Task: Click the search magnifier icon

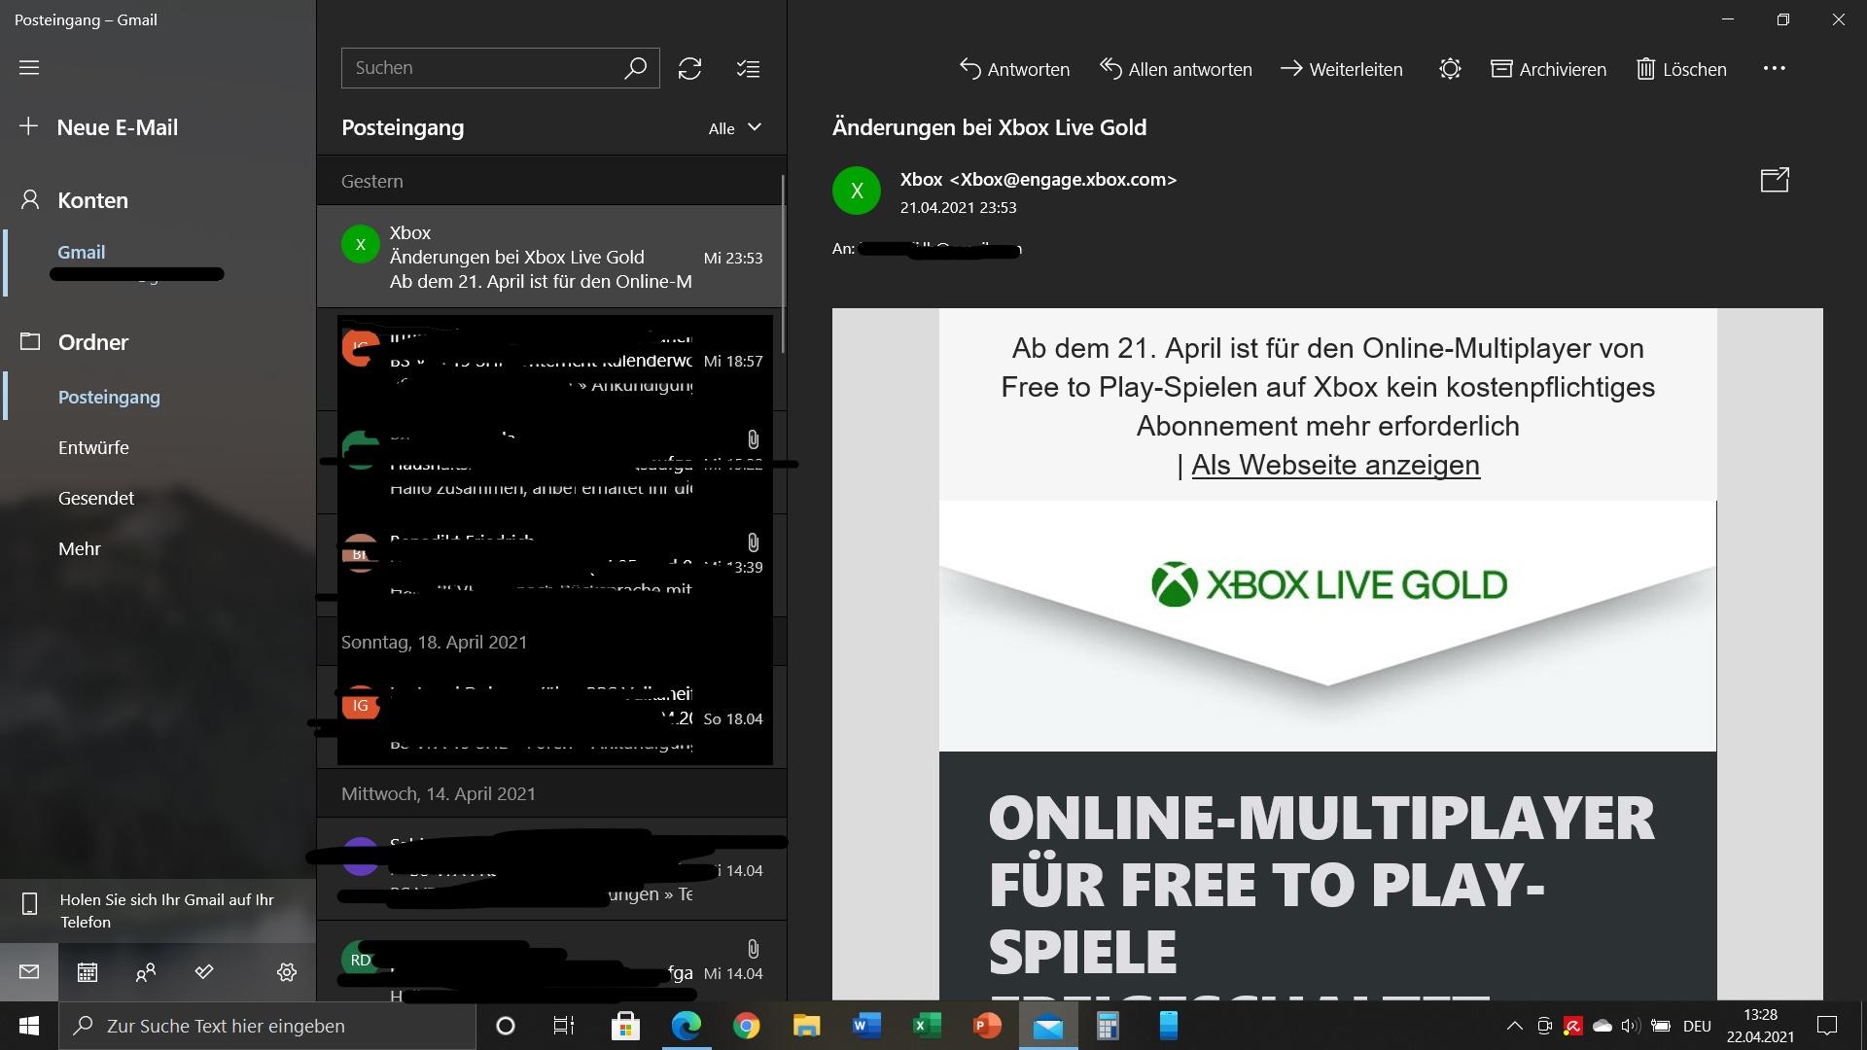Action: 635,68
